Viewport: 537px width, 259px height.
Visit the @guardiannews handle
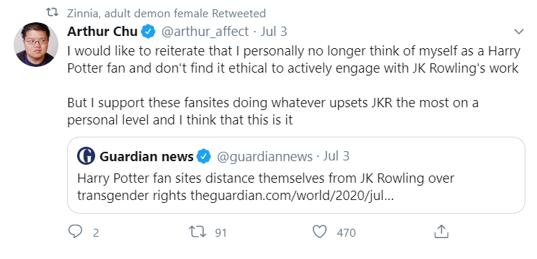[265, 157]
